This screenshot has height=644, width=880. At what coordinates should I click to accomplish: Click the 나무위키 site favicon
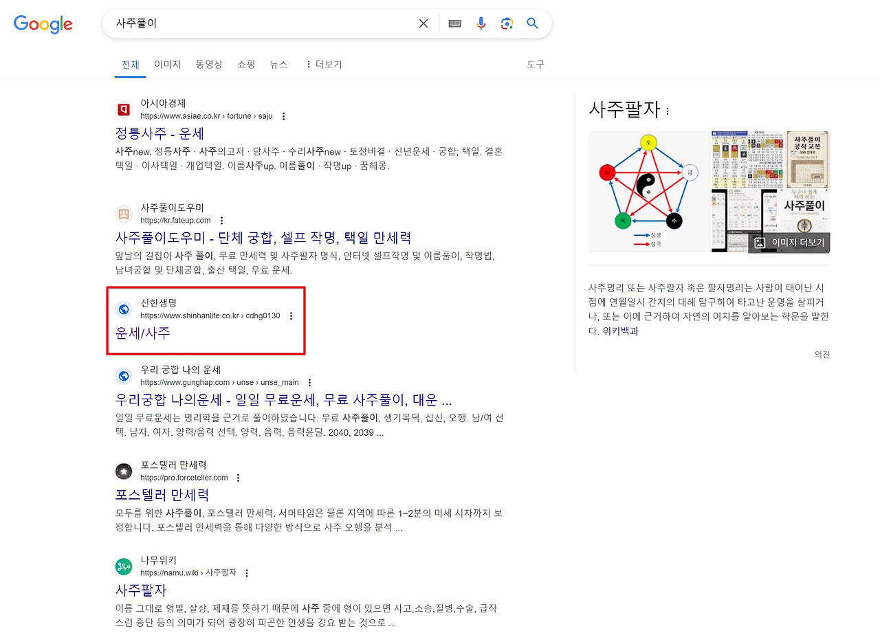coord(124,566)
